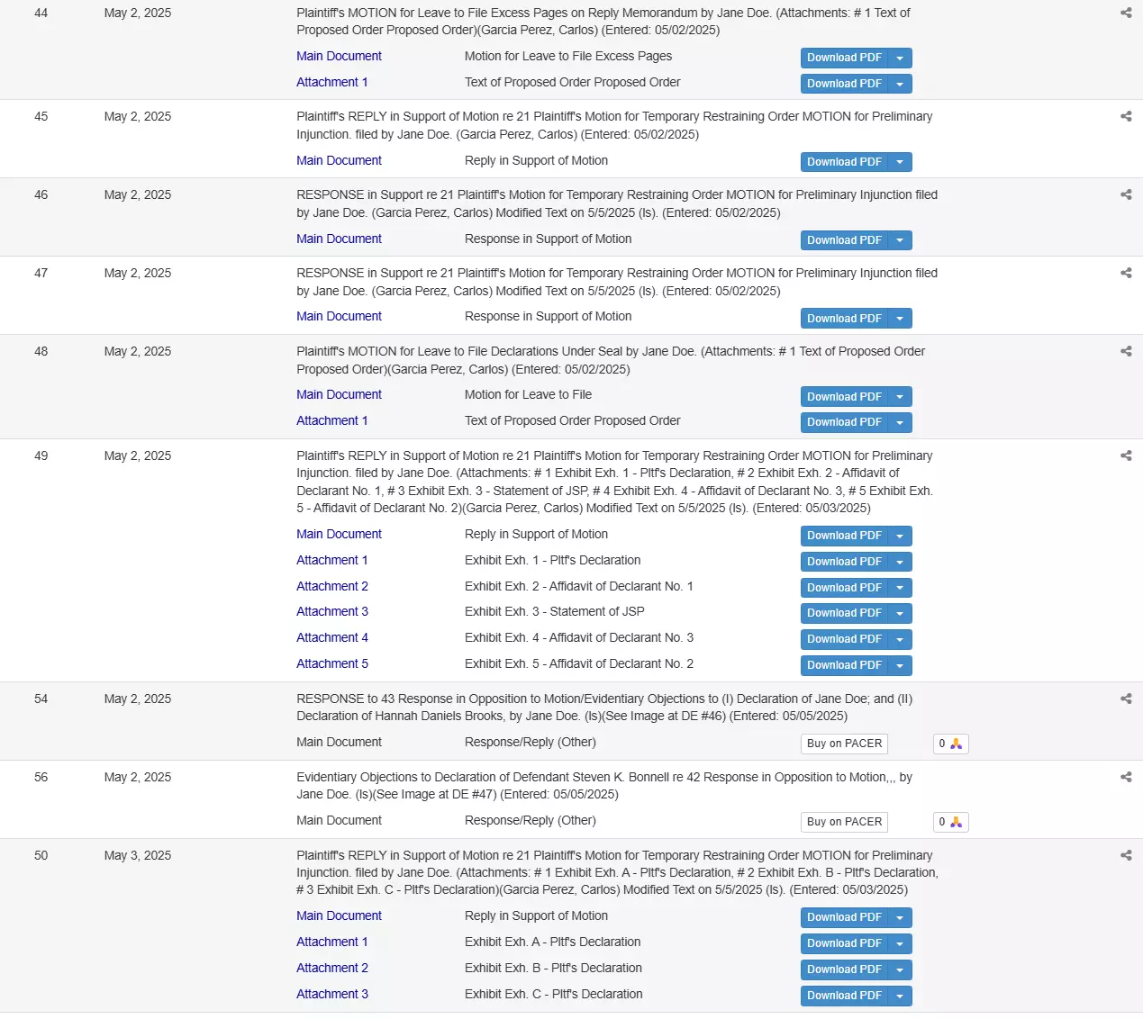Download PDF for Exhibit Exh. B - Pltf's Declaration
This screenshot has width=1143, height=1019.
(x=844, y=969)
